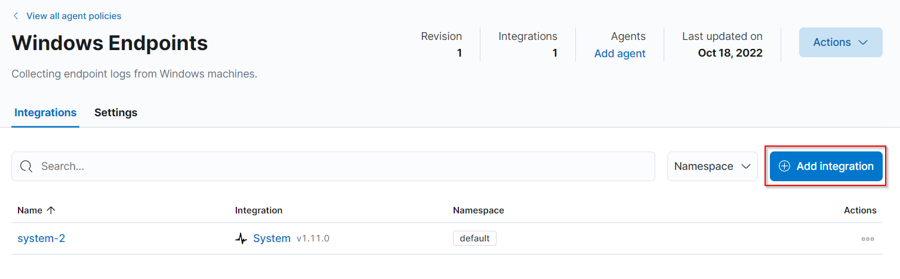900x279 pixels.
Task: Open the system-2 integration policy link
Action: pyautogui.click(x=41, y=238)
